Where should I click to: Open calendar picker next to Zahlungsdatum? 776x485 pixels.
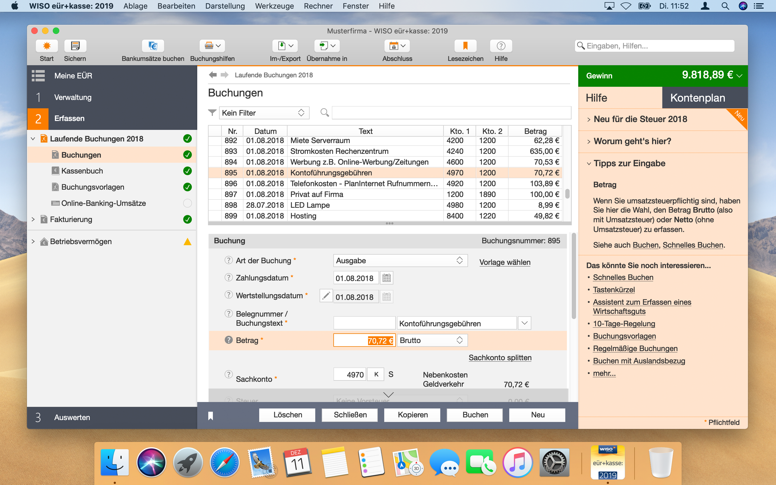(x=386, y=278)
